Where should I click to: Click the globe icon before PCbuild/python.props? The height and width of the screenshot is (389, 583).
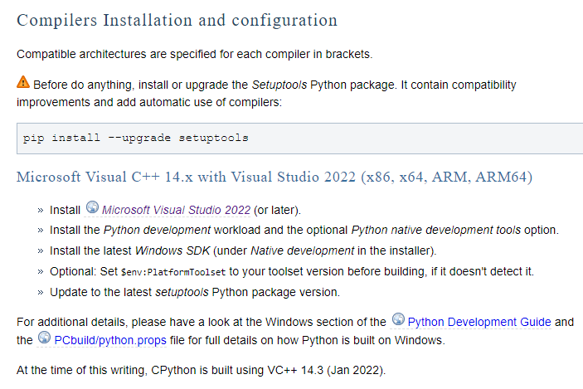pyautogui.click(x=44, y=338)
